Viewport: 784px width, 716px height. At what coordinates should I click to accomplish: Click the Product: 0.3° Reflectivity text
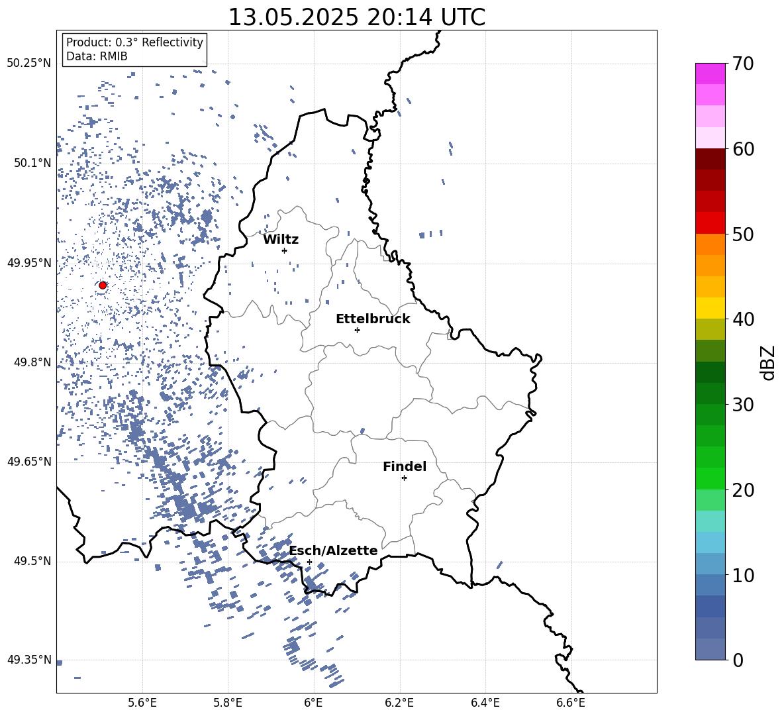coord(134,42)
